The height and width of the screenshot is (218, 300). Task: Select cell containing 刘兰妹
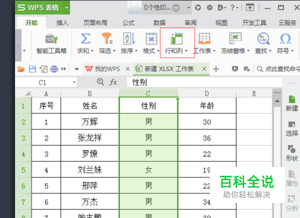tap(90, 170)
